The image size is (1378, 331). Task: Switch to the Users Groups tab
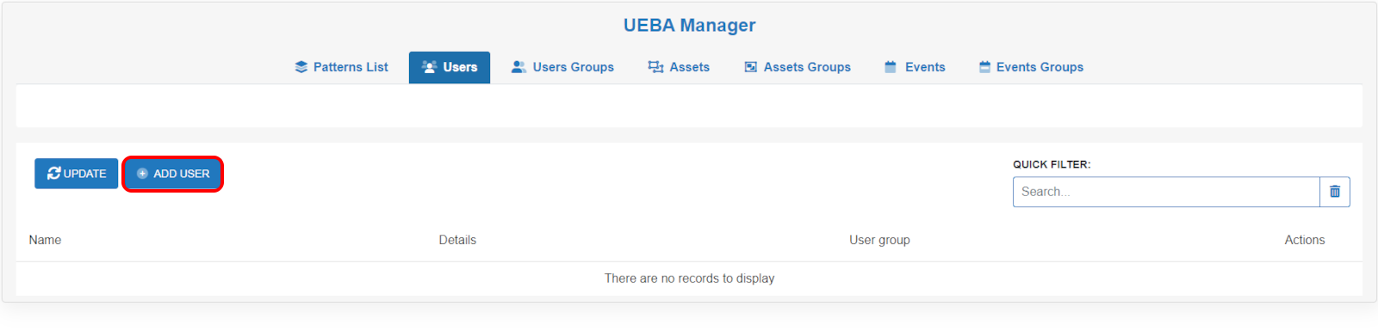[x=563, y=67]
